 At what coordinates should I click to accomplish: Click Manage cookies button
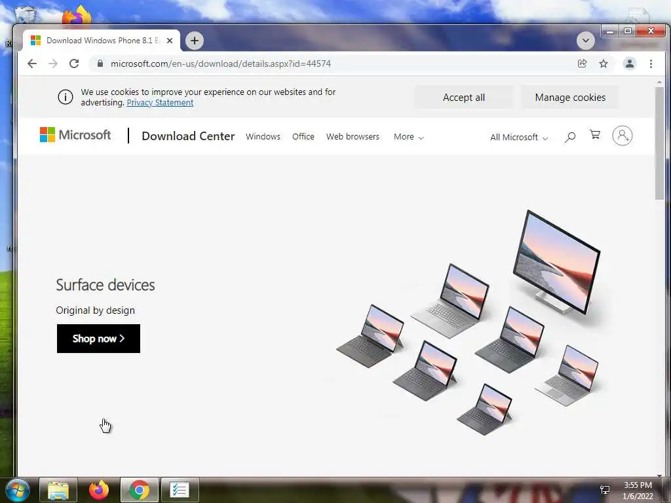click(570, 98)
